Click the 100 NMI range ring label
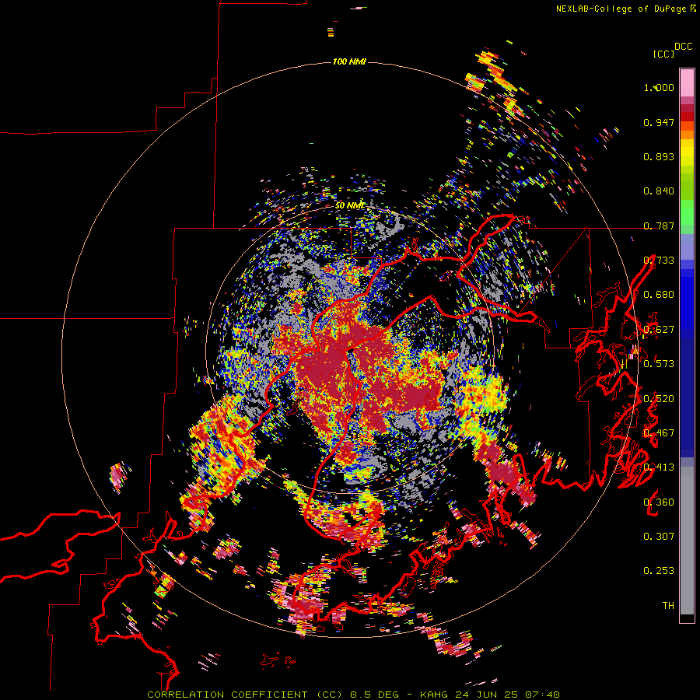 coord(349,61)
